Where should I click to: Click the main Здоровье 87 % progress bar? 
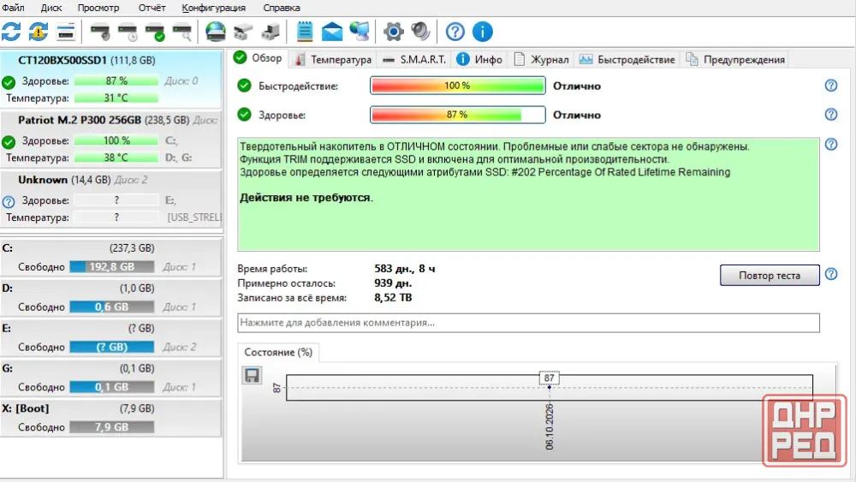457,115
